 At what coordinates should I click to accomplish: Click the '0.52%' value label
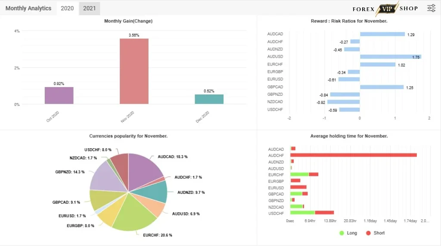pyautogui.click(x=209, y=91)
